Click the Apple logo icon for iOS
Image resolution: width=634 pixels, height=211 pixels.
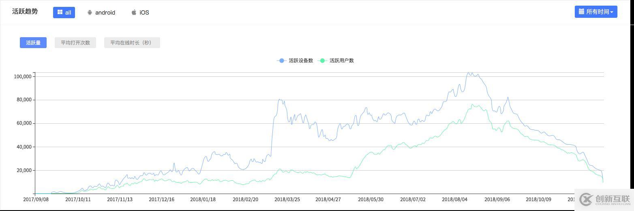coord(134,12)
